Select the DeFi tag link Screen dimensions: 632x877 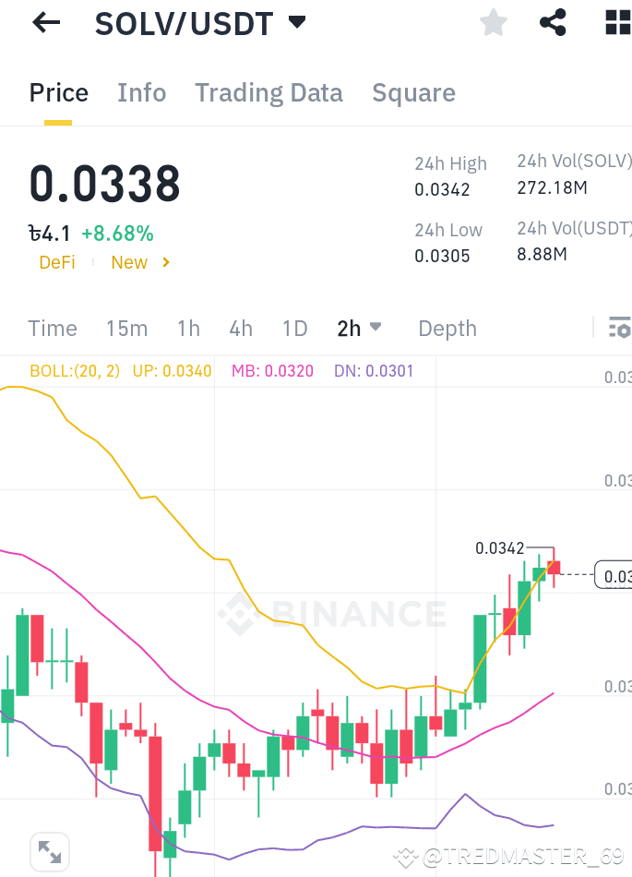click(x=56, y=262)
